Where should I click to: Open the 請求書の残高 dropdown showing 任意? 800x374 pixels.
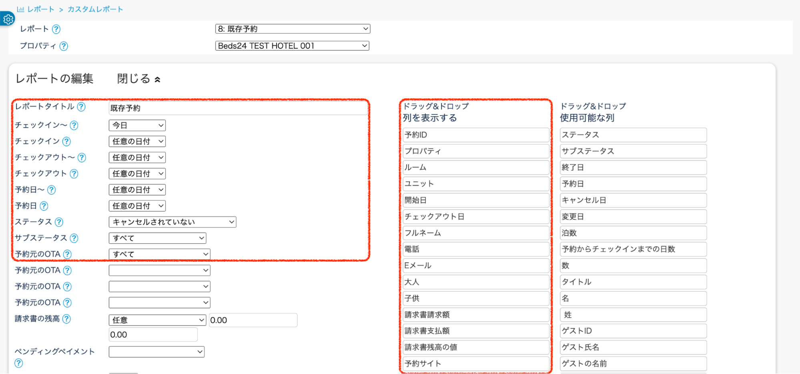click(x=157, y=320)
